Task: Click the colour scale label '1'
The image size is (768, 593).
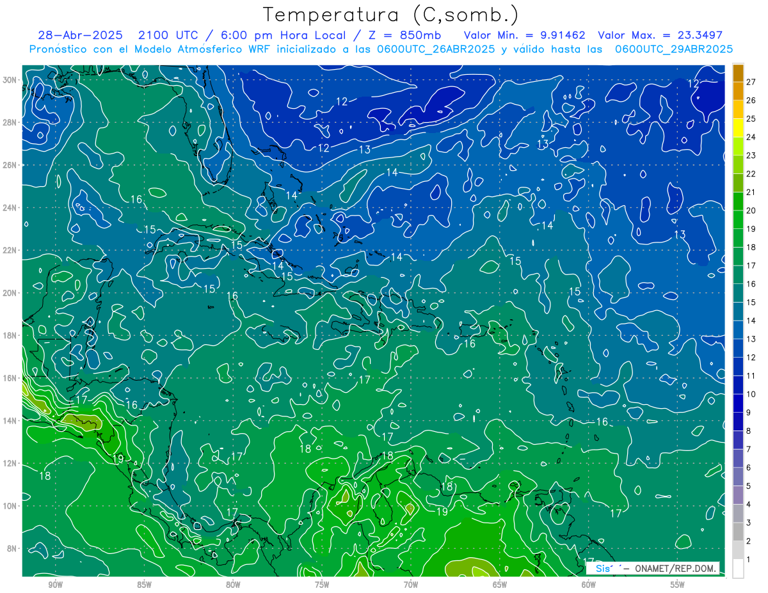Action: click(749, 560)
